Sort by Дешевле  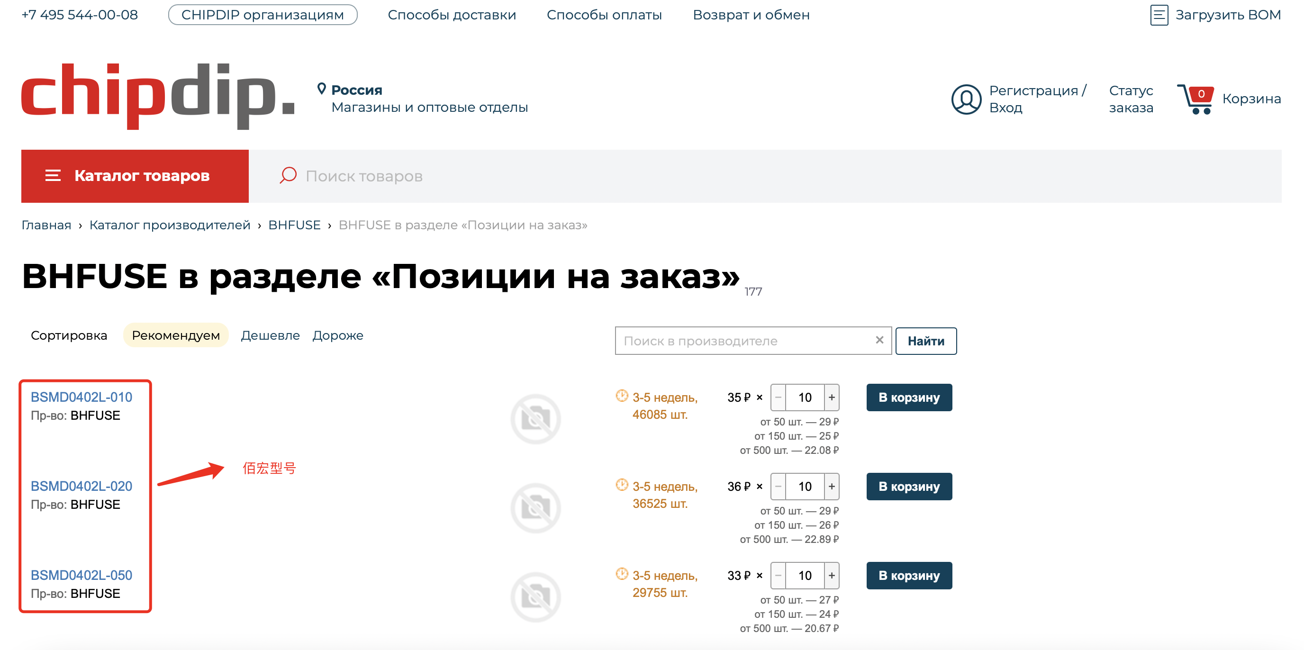[x=270, y=335]
